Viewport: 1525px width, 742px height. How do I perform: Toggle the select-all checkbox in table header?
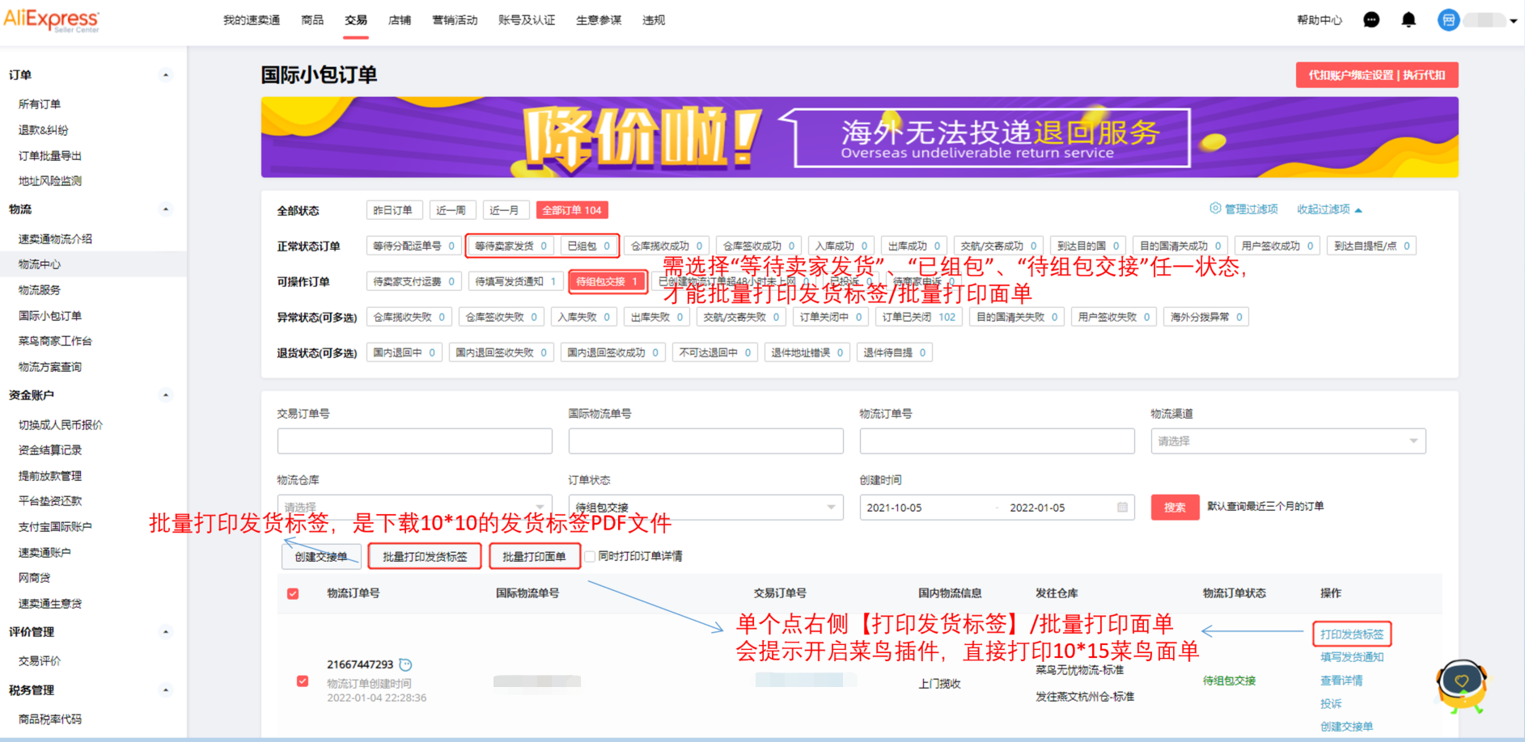coord(293,593)
